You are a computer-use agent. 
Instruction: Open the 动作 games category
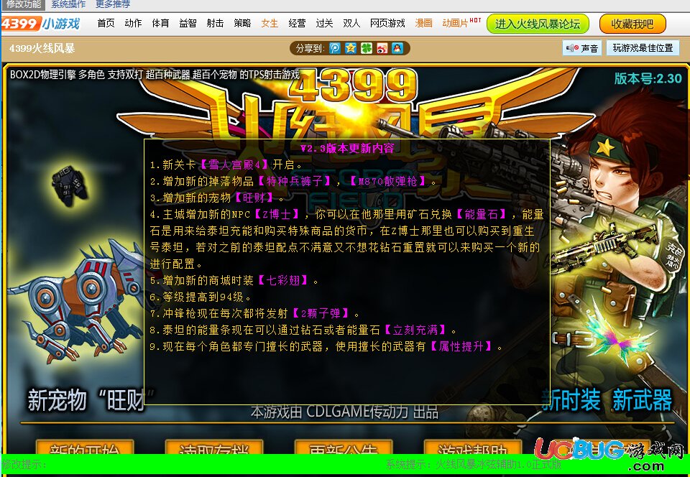(x=134, y=23)
